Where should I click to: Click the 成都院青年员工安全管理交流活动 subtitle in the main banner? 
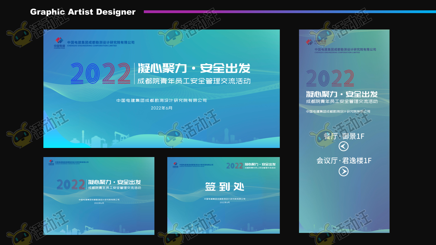click(x=194, y=81)
